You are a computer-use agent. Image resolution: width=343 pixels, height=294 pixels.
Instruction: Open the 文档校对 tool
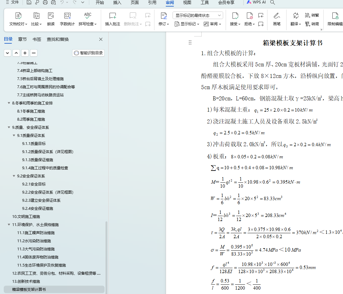pos(18,19)
